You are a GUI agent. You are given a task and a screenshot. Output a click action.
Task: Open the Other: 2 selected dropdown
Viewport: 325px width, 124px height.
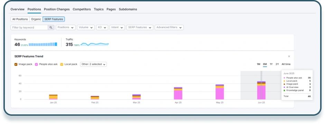point(93,64)
